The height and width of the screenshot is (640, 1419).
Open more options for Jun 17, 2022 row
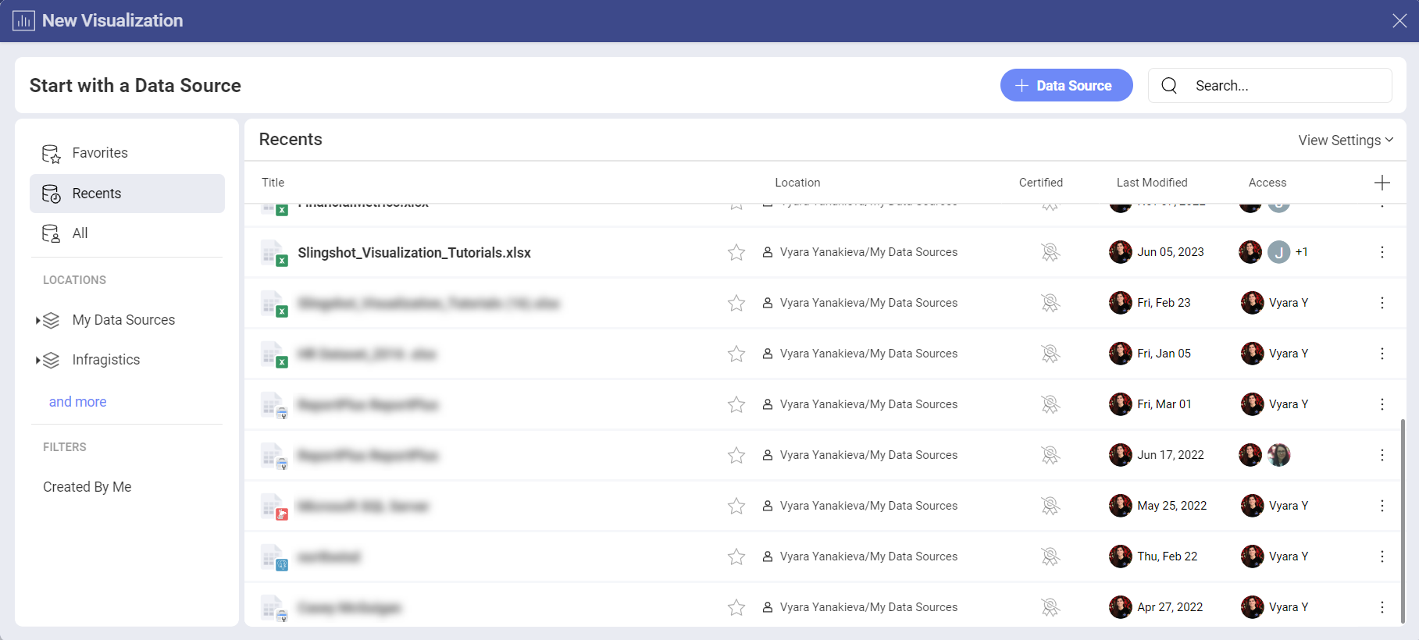1382,455
